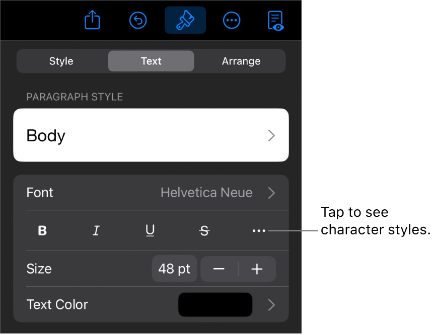Switch to the Arrange tab
The image size is (433, 335).
coord(241,61)
